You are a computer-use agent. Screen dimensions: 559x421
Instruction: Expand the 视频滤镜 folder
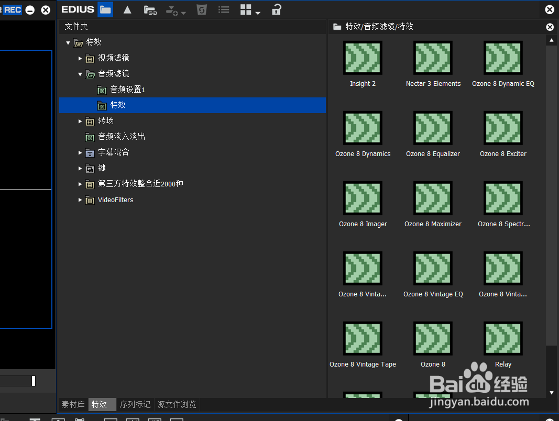[x=80, y=59]
